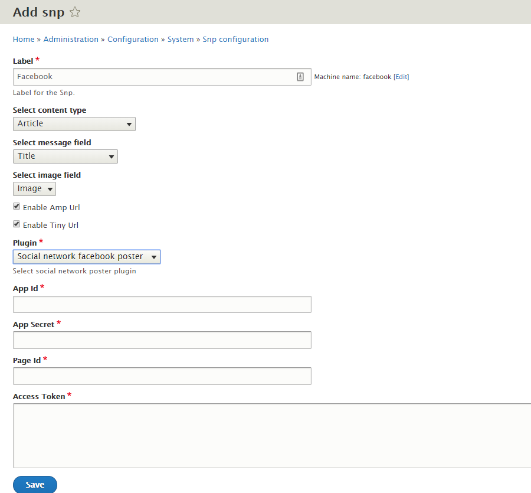
Task: Select the App Secret input box
Action: pyautogui.click(x=162, y=340)
